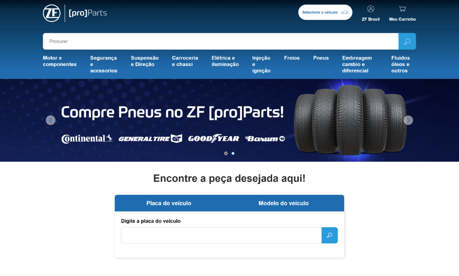
Task: Select the first carousel indicator dot
Action: coord(226,153)
